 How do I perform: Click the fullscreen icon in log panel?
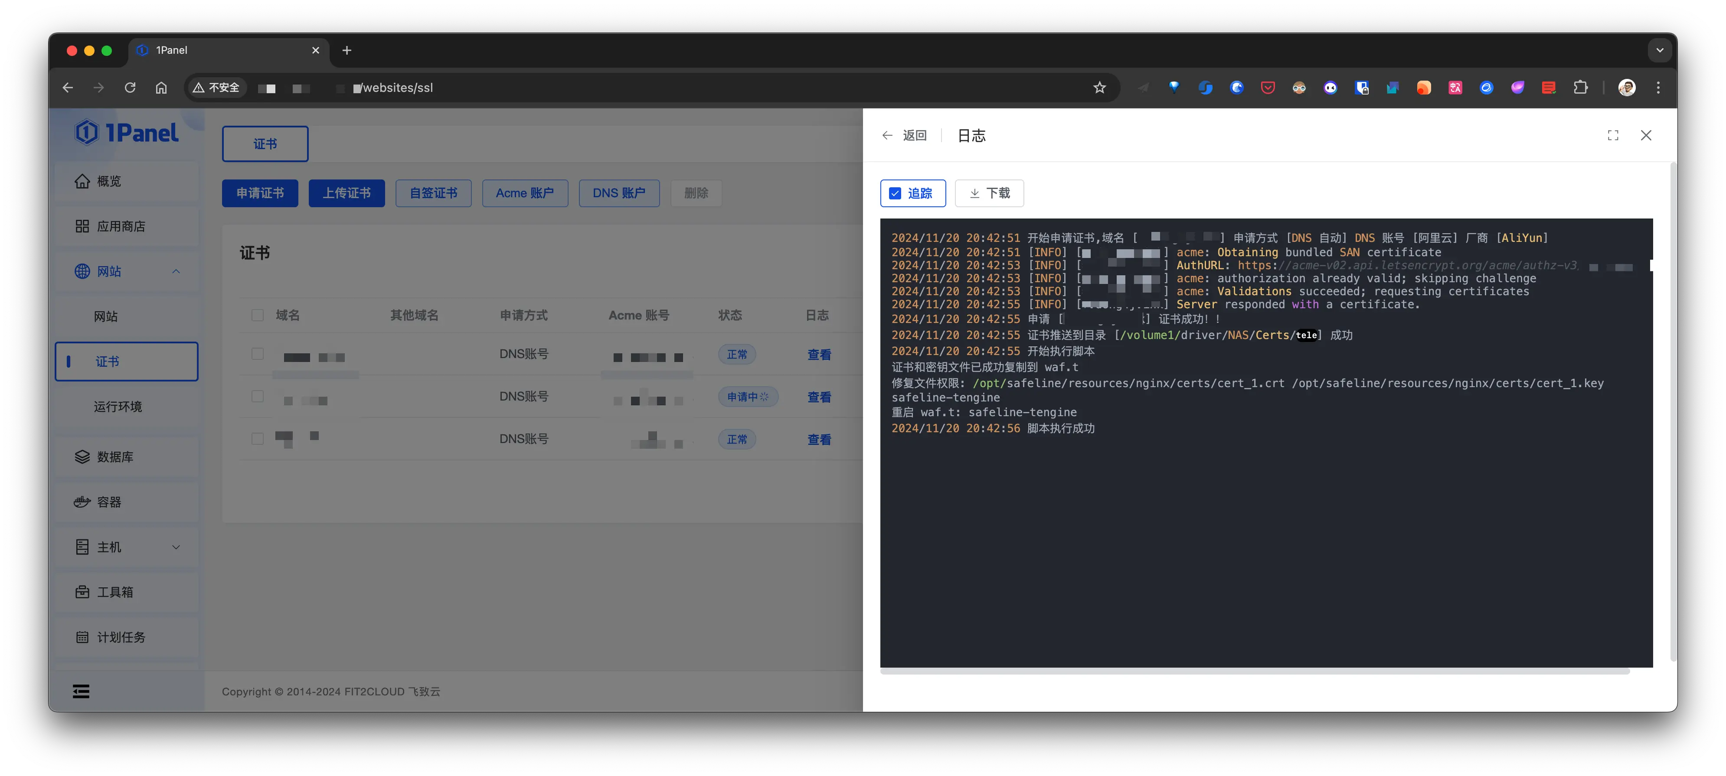coord(1613,135)
